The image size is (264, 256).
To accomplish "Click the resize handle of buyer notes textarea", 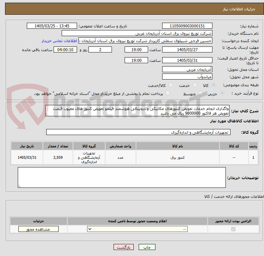I will (19, 186).
